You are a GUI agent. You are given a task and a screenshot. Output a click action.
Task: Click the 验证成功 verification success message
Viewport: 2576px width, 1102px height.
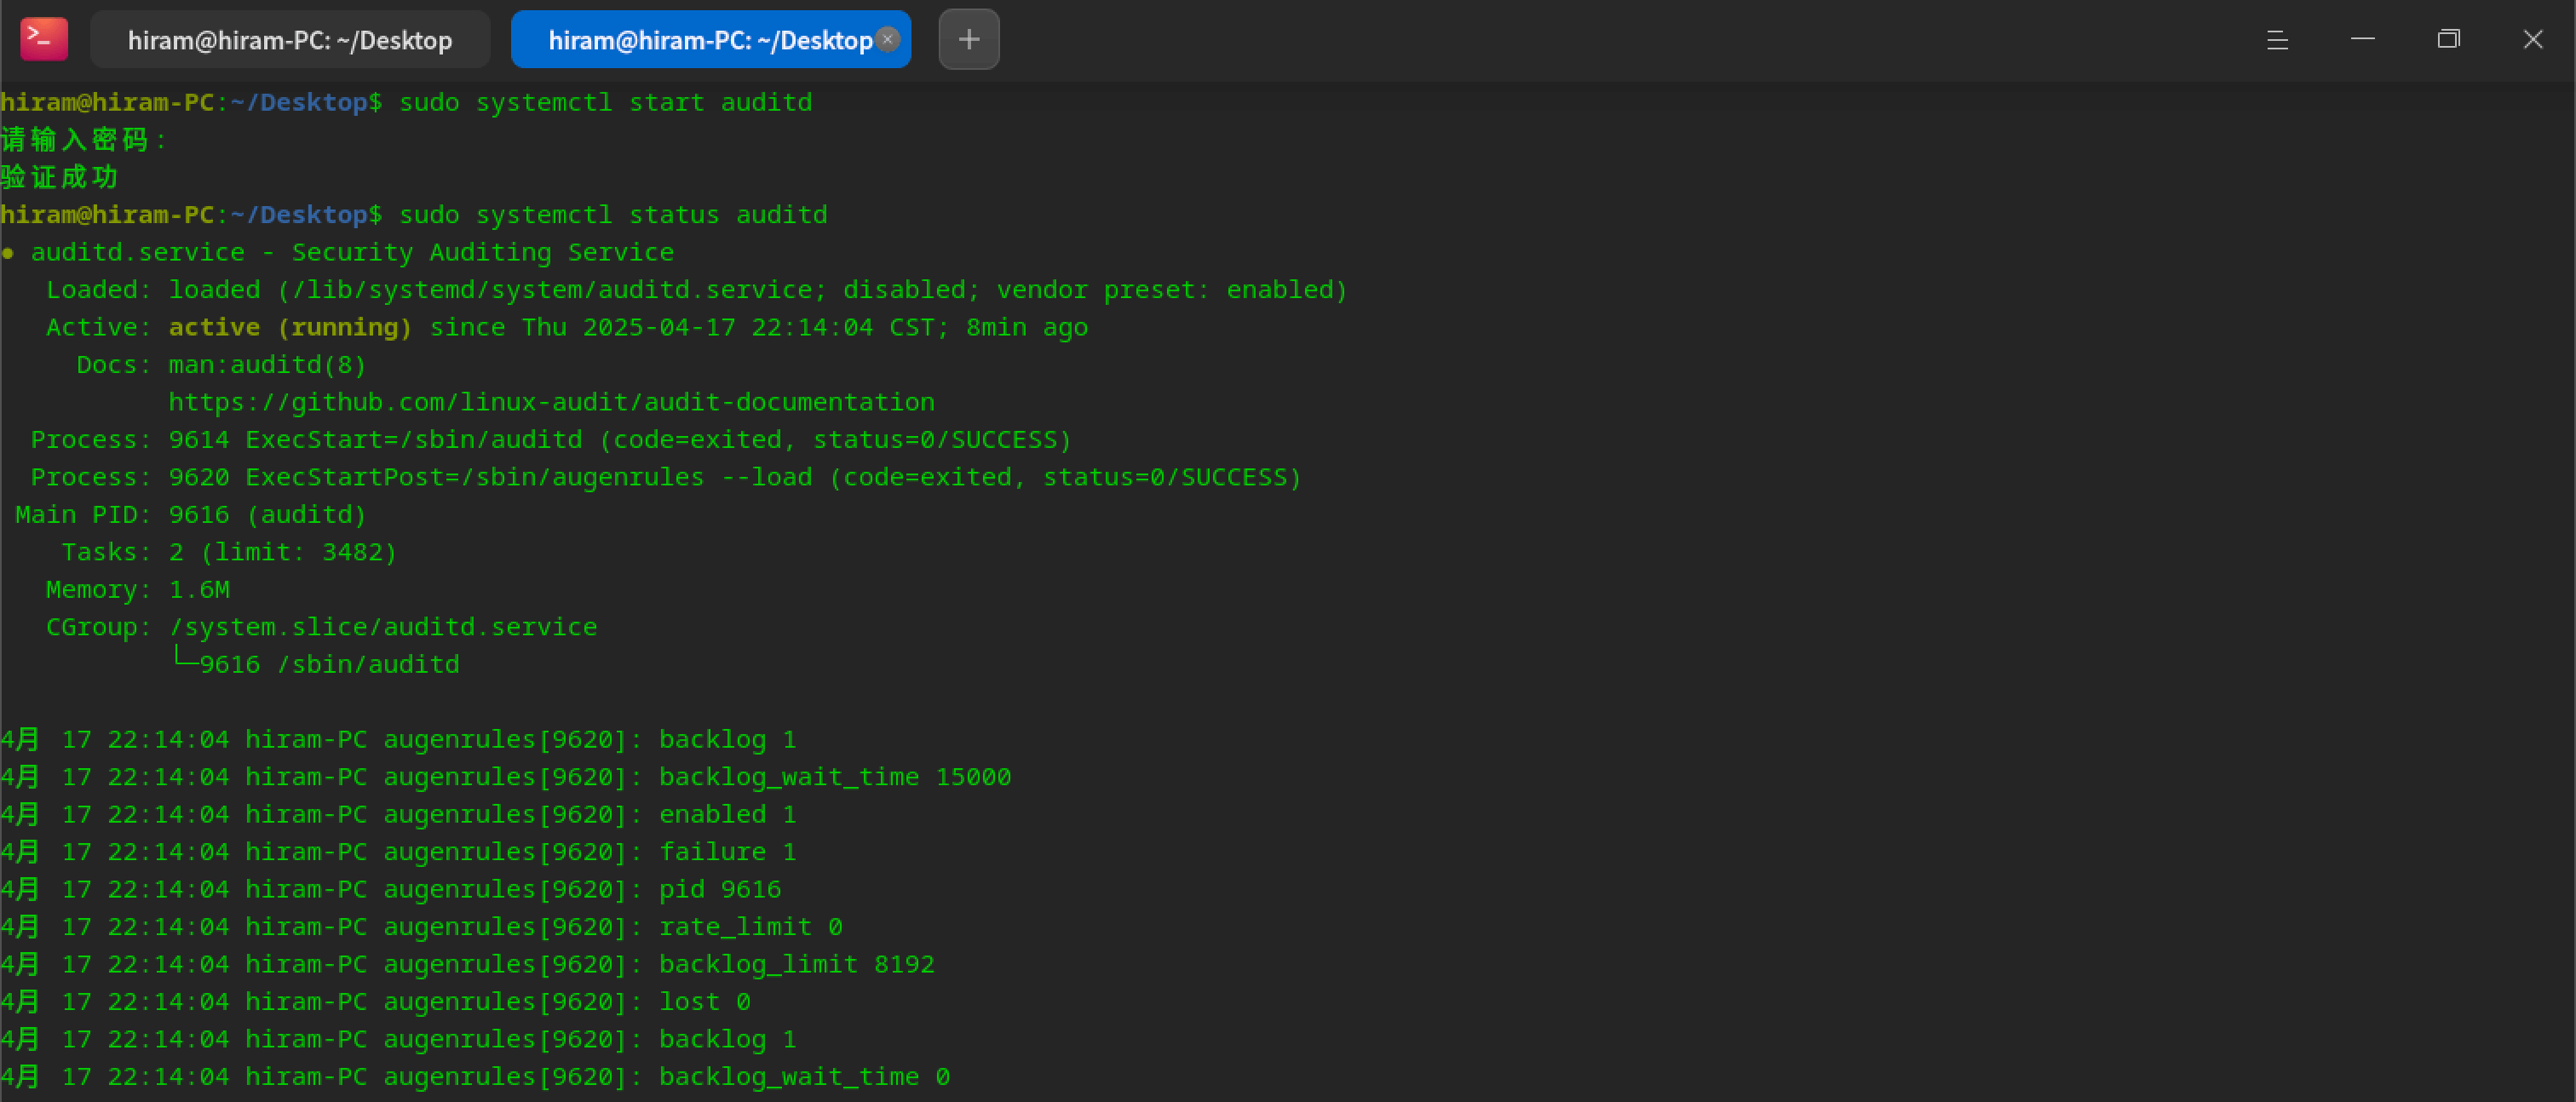tap(59, 176)
